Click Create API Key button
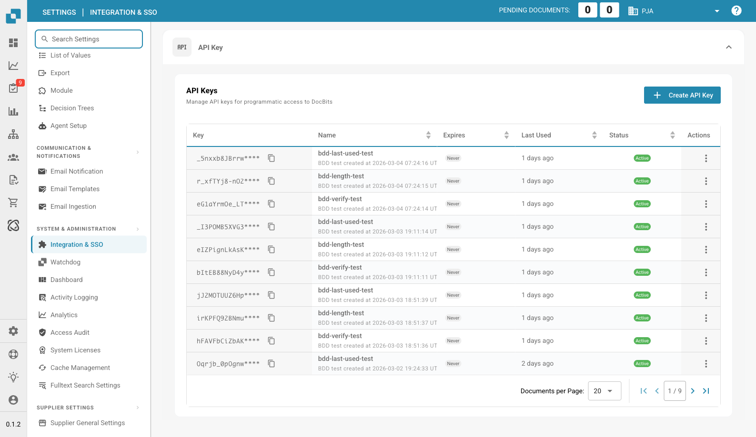756x437 pixels. click(x=682, y=95)
